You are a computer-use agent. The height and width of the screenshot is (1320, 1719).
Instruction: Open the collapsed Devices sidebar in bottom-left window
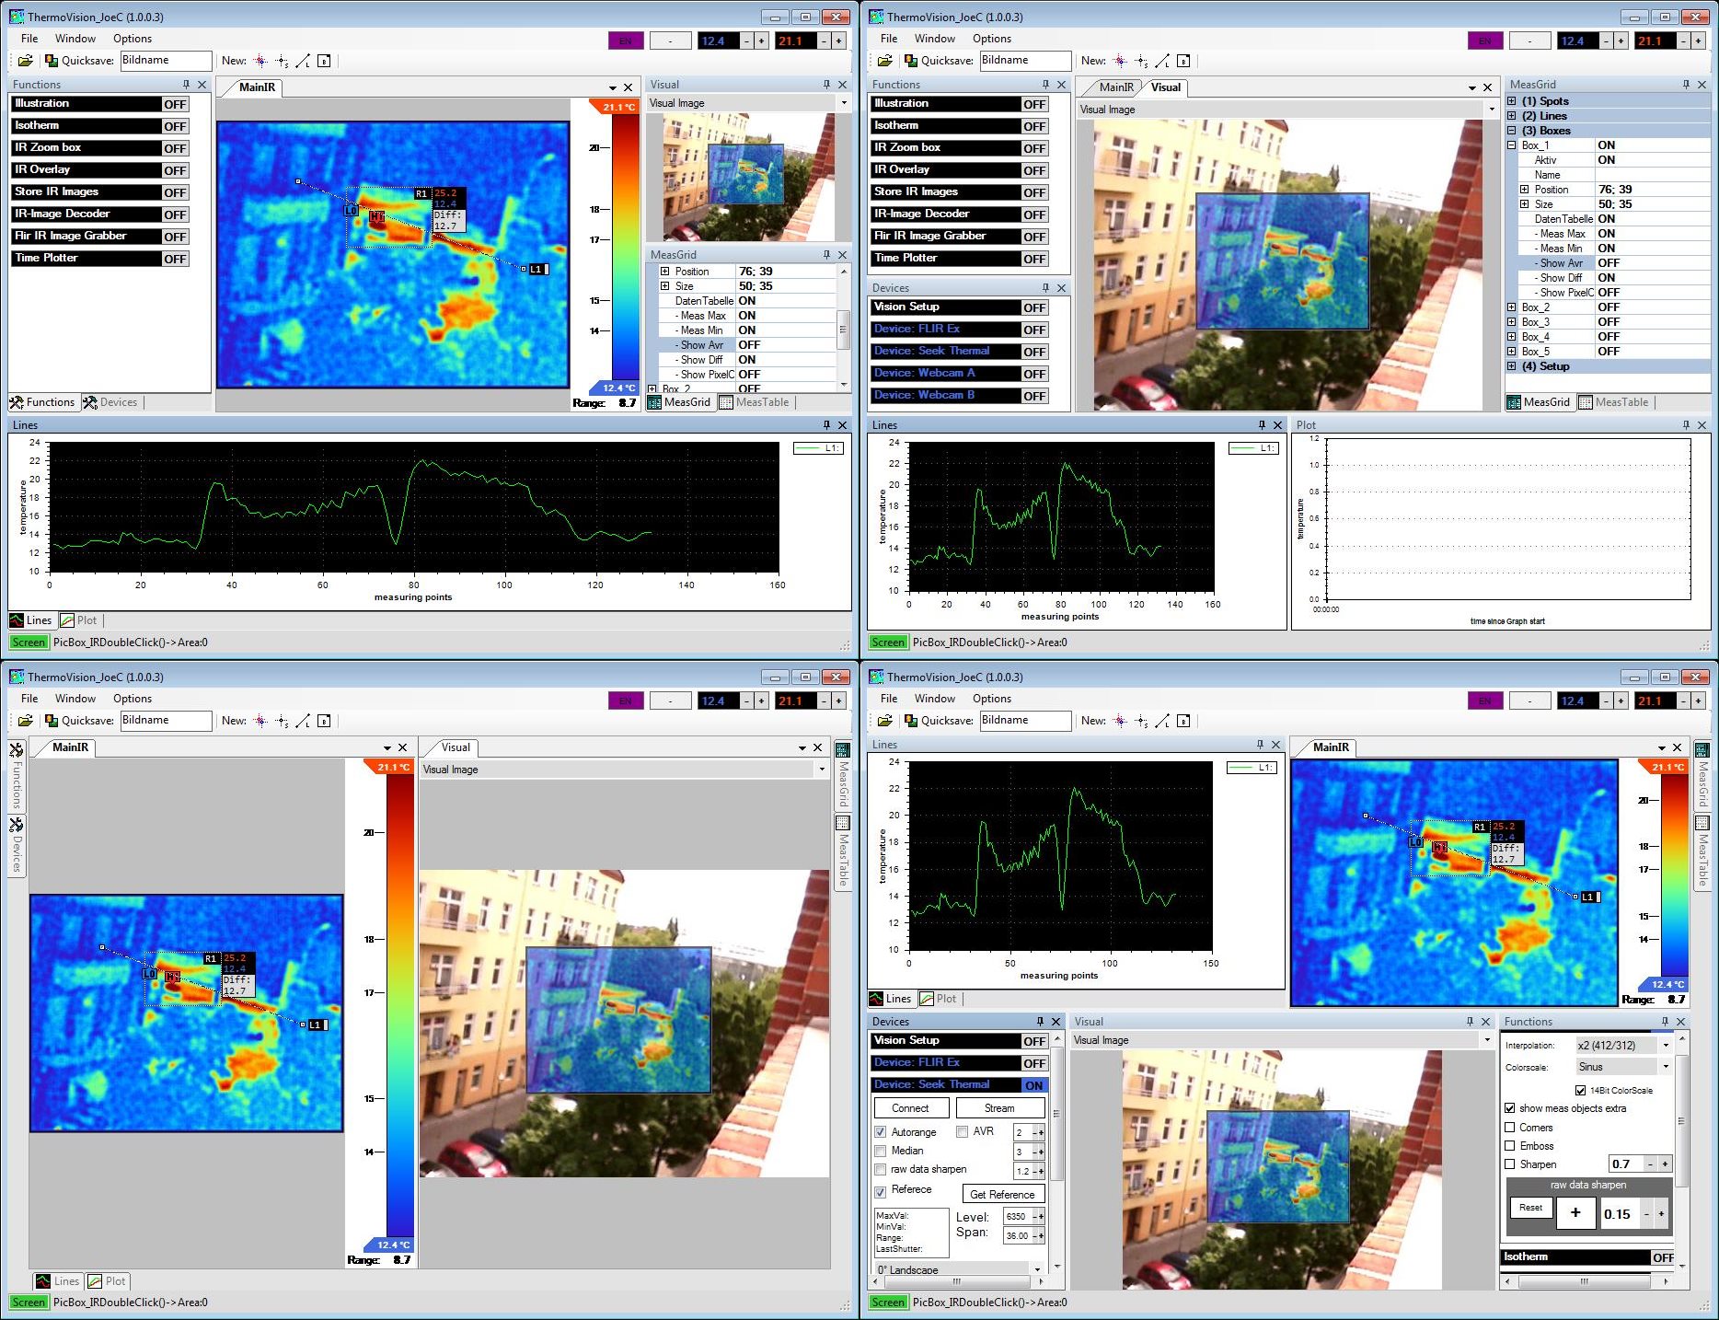pyautogui.click(x=17, y=842)
